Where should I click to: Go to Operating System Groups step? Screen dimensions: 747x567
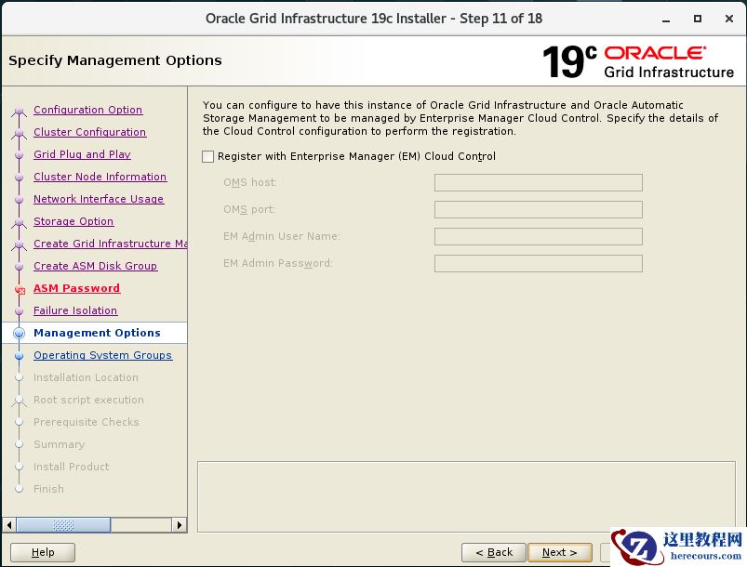[x=102, y=356]
